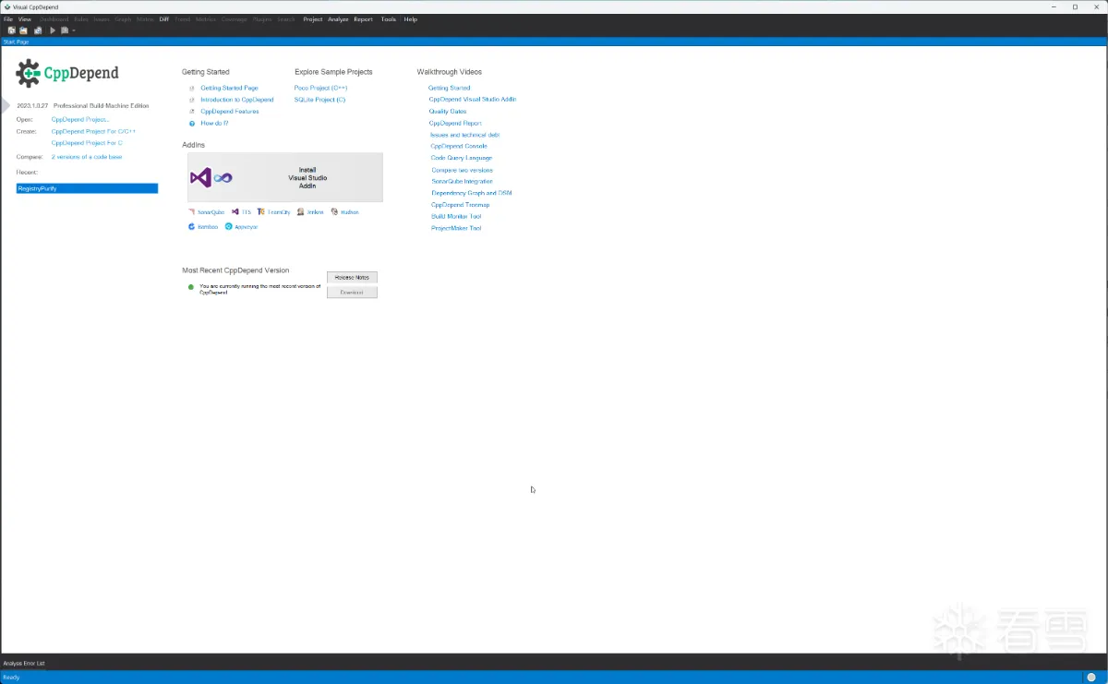Open CppDepend Visual Studio Addin video link
Screen dimensions: 1108x684
473,99
